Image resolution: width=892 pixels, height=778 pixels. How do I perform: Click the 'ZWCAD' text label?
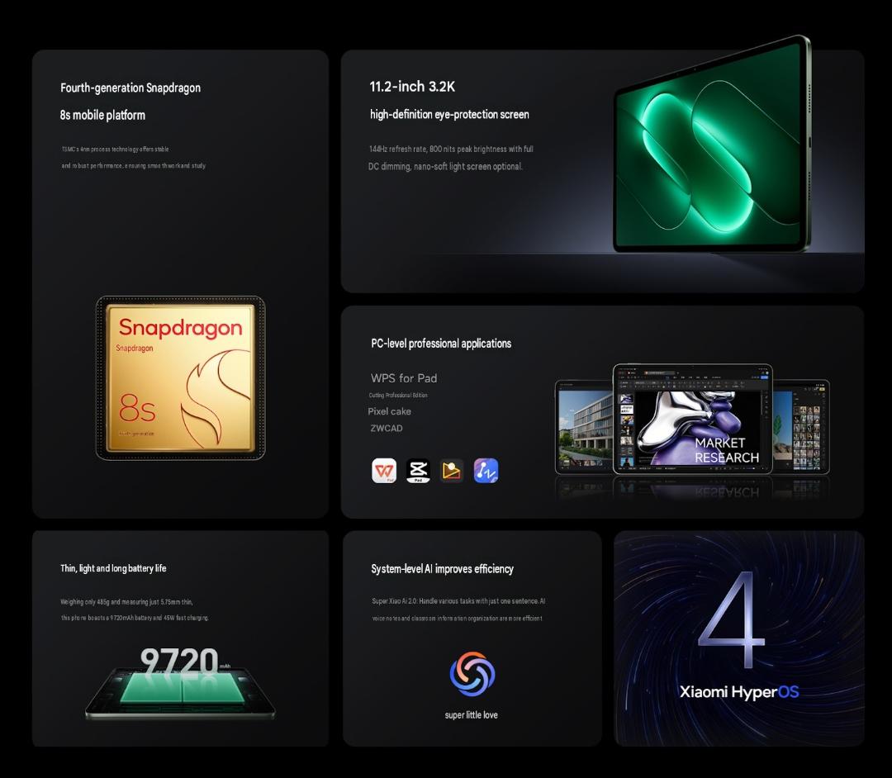click(387, 429)
